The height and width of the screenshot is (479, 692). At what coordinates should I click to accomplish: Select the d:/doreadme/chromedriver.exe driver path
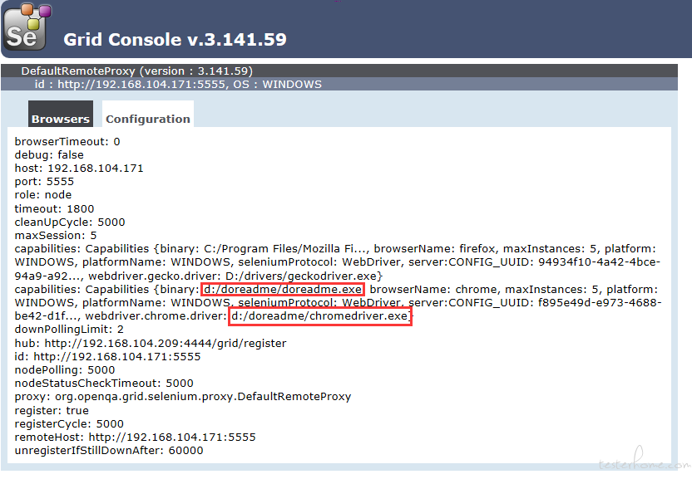click(x=319, y=316)
